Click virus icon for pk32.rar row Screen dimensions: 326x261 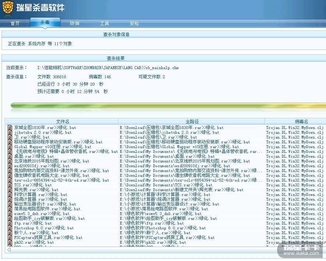[x=10, y=242]
